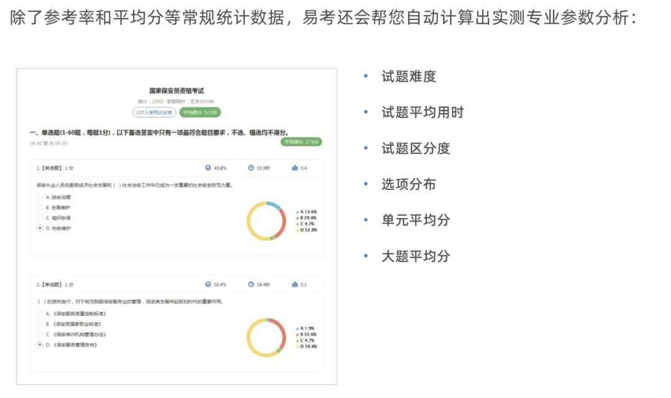Click the bar-chart icon showing 0.1 on question 2
This screenshot has height=398, width=671.
click(294, 284)
